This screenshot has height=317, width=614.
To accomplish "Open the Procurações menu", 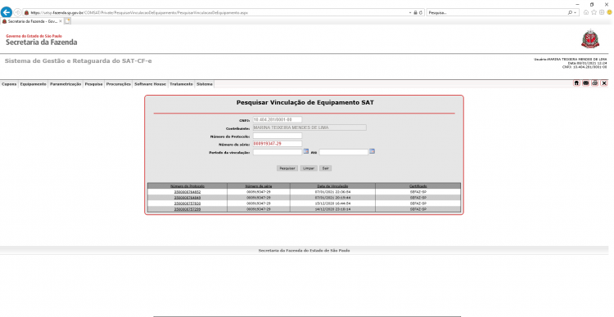I will pyautogui.click(x=118, y=84).
